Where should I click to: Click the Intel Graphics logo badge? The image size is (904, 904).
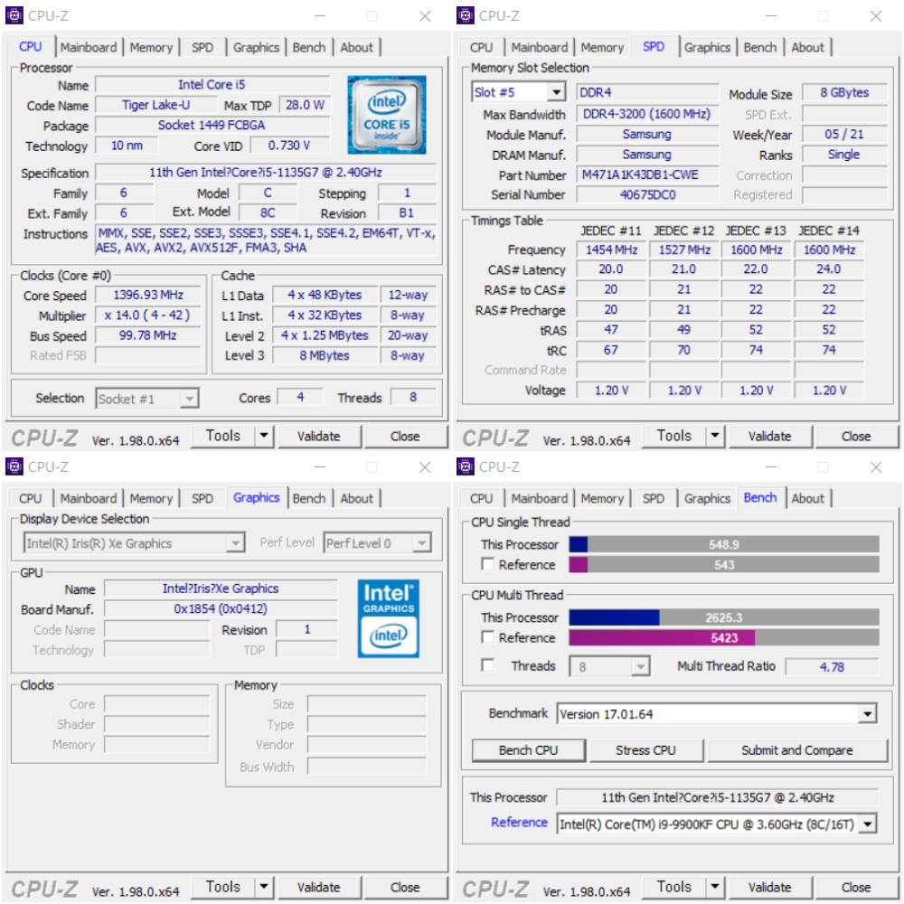(388, 618)
